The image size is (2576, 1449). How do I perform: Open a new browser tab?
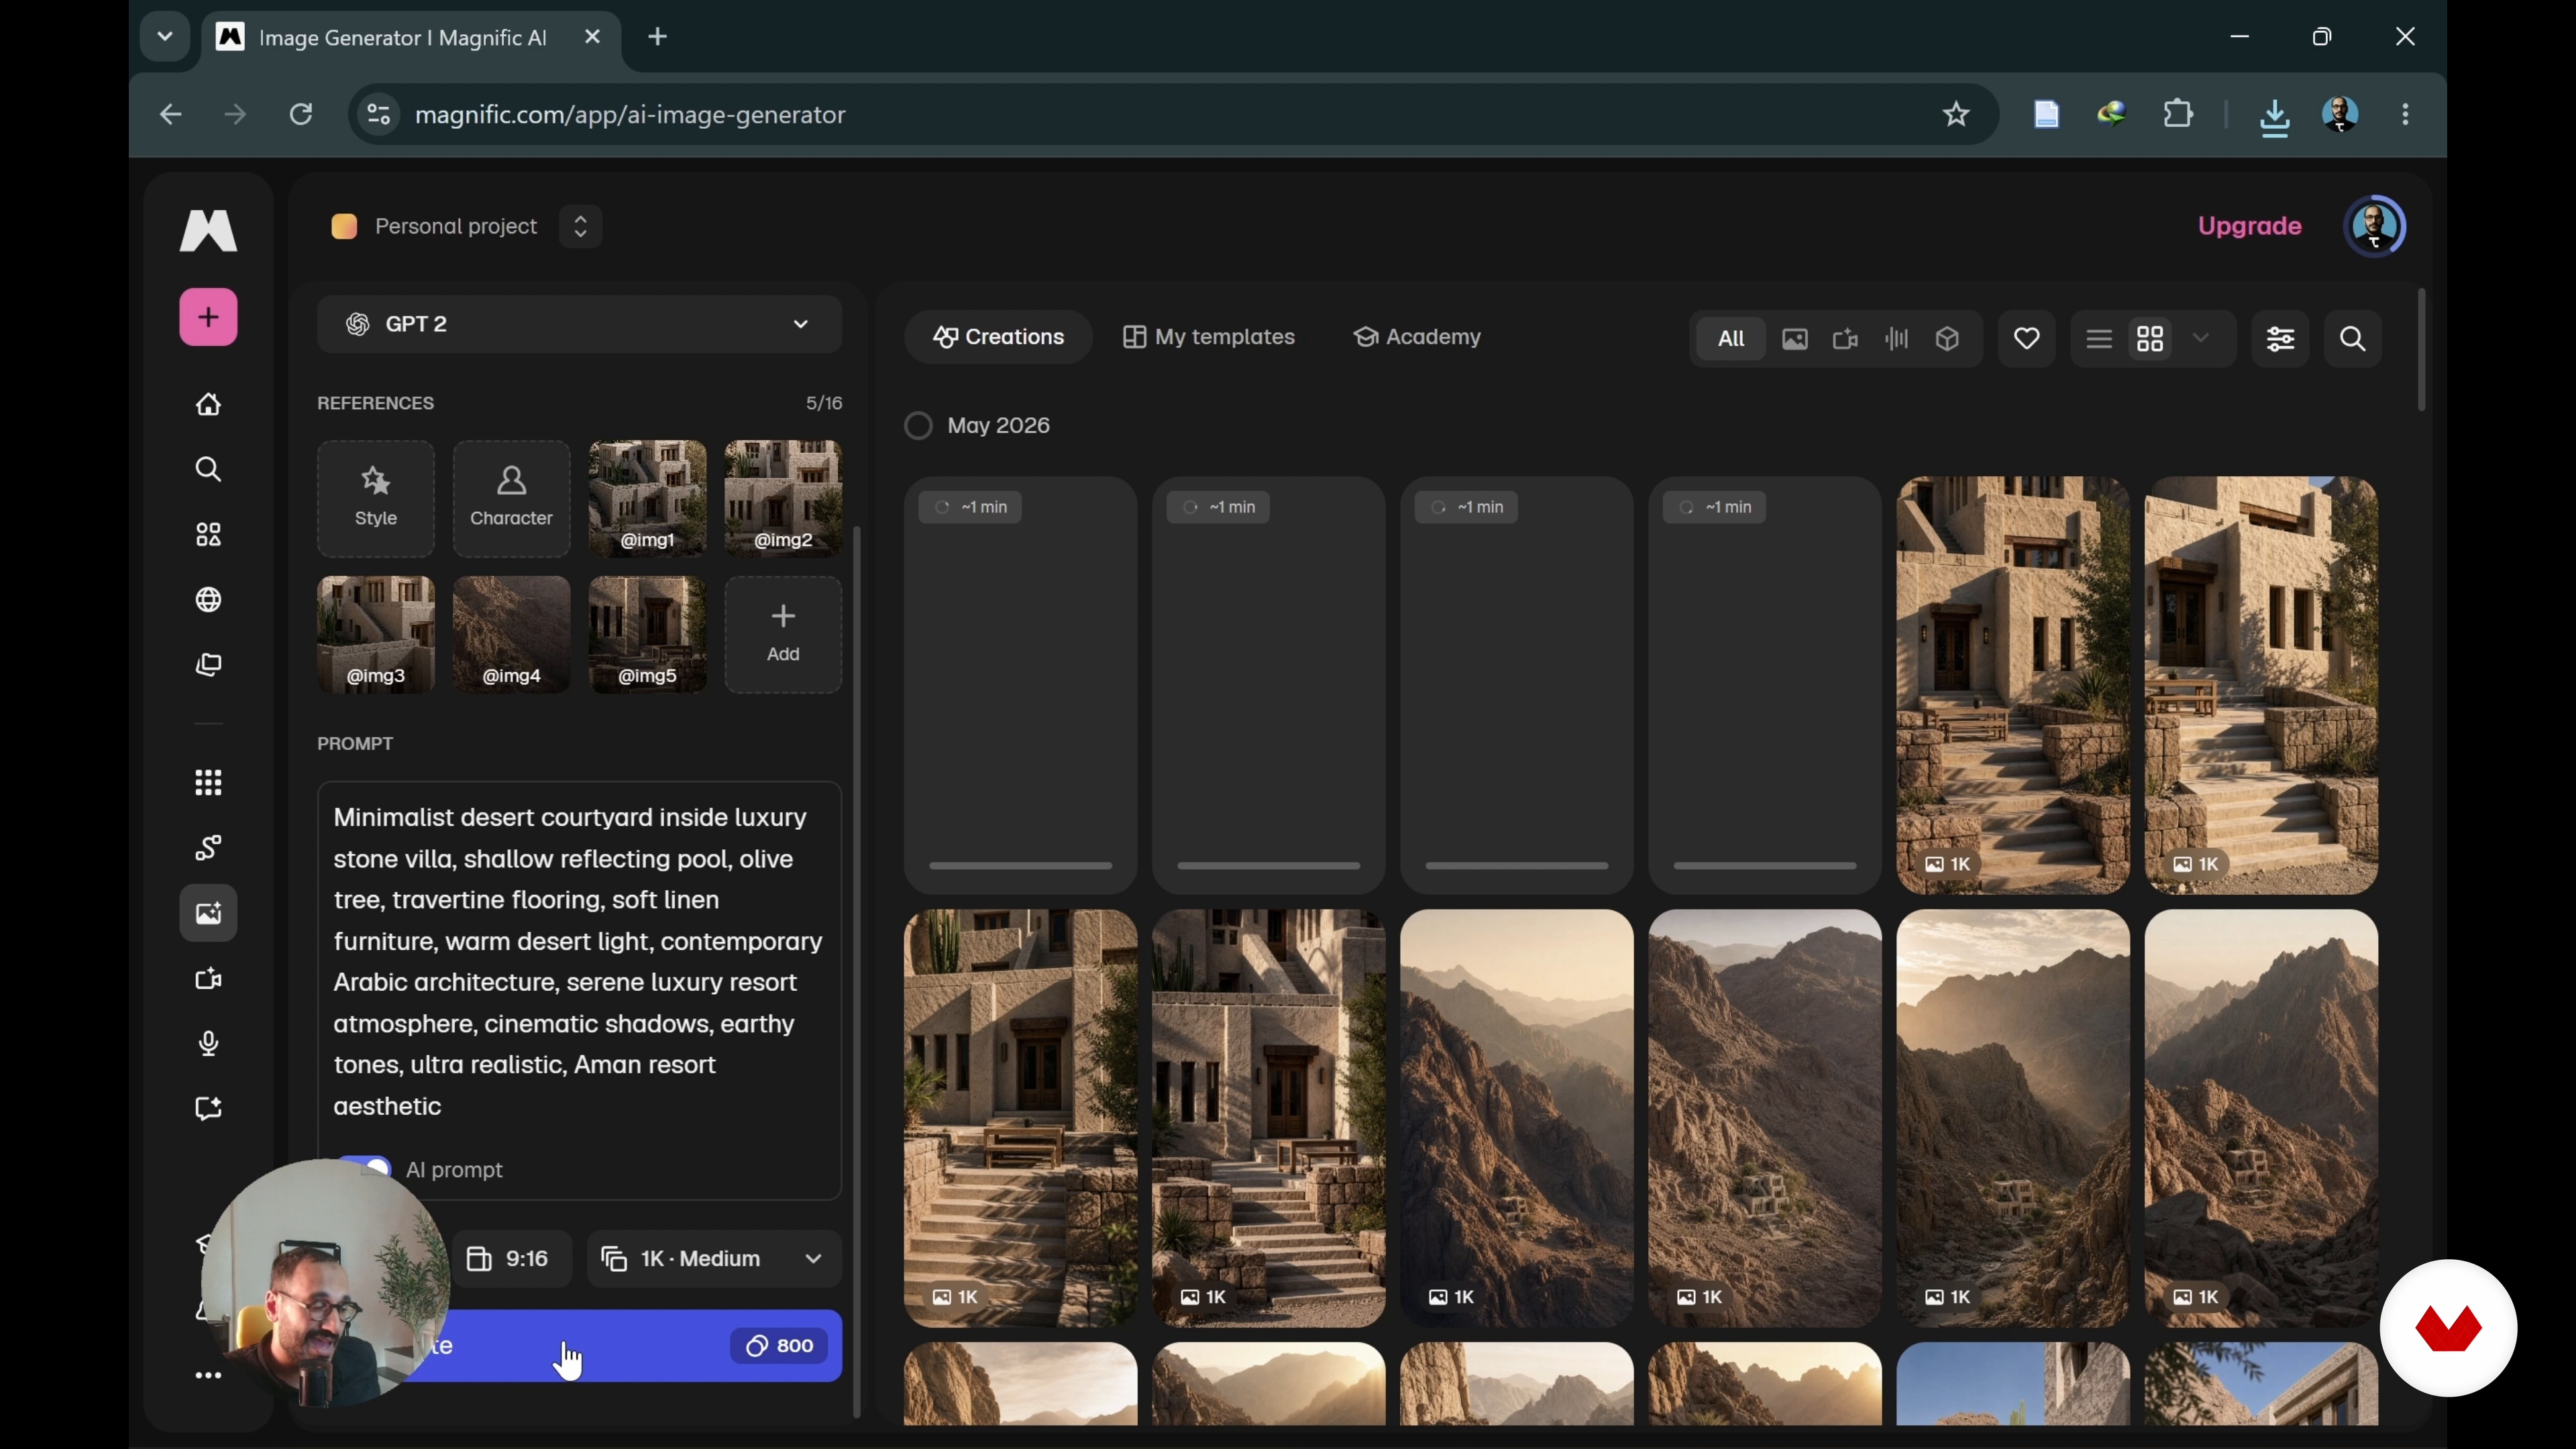tap(658, 38)
